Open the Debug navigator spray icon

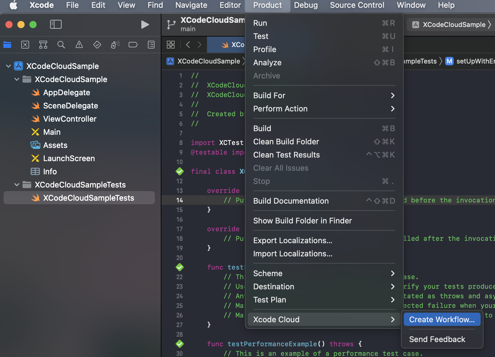[x=115, y=45]
